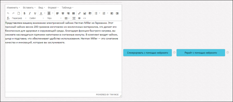The height and width of the screenshot is (102, 233).
Task: Click the editor resize handle corner
Action: click(x=120, y=96)
